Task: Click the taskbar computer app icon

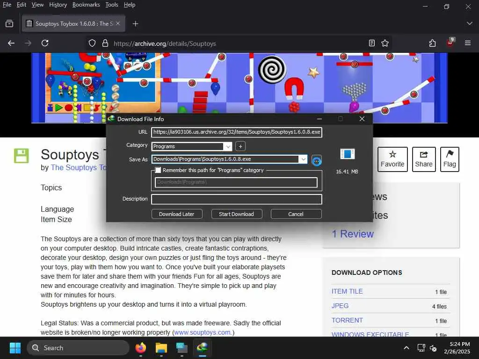Action: pos(182,348)
